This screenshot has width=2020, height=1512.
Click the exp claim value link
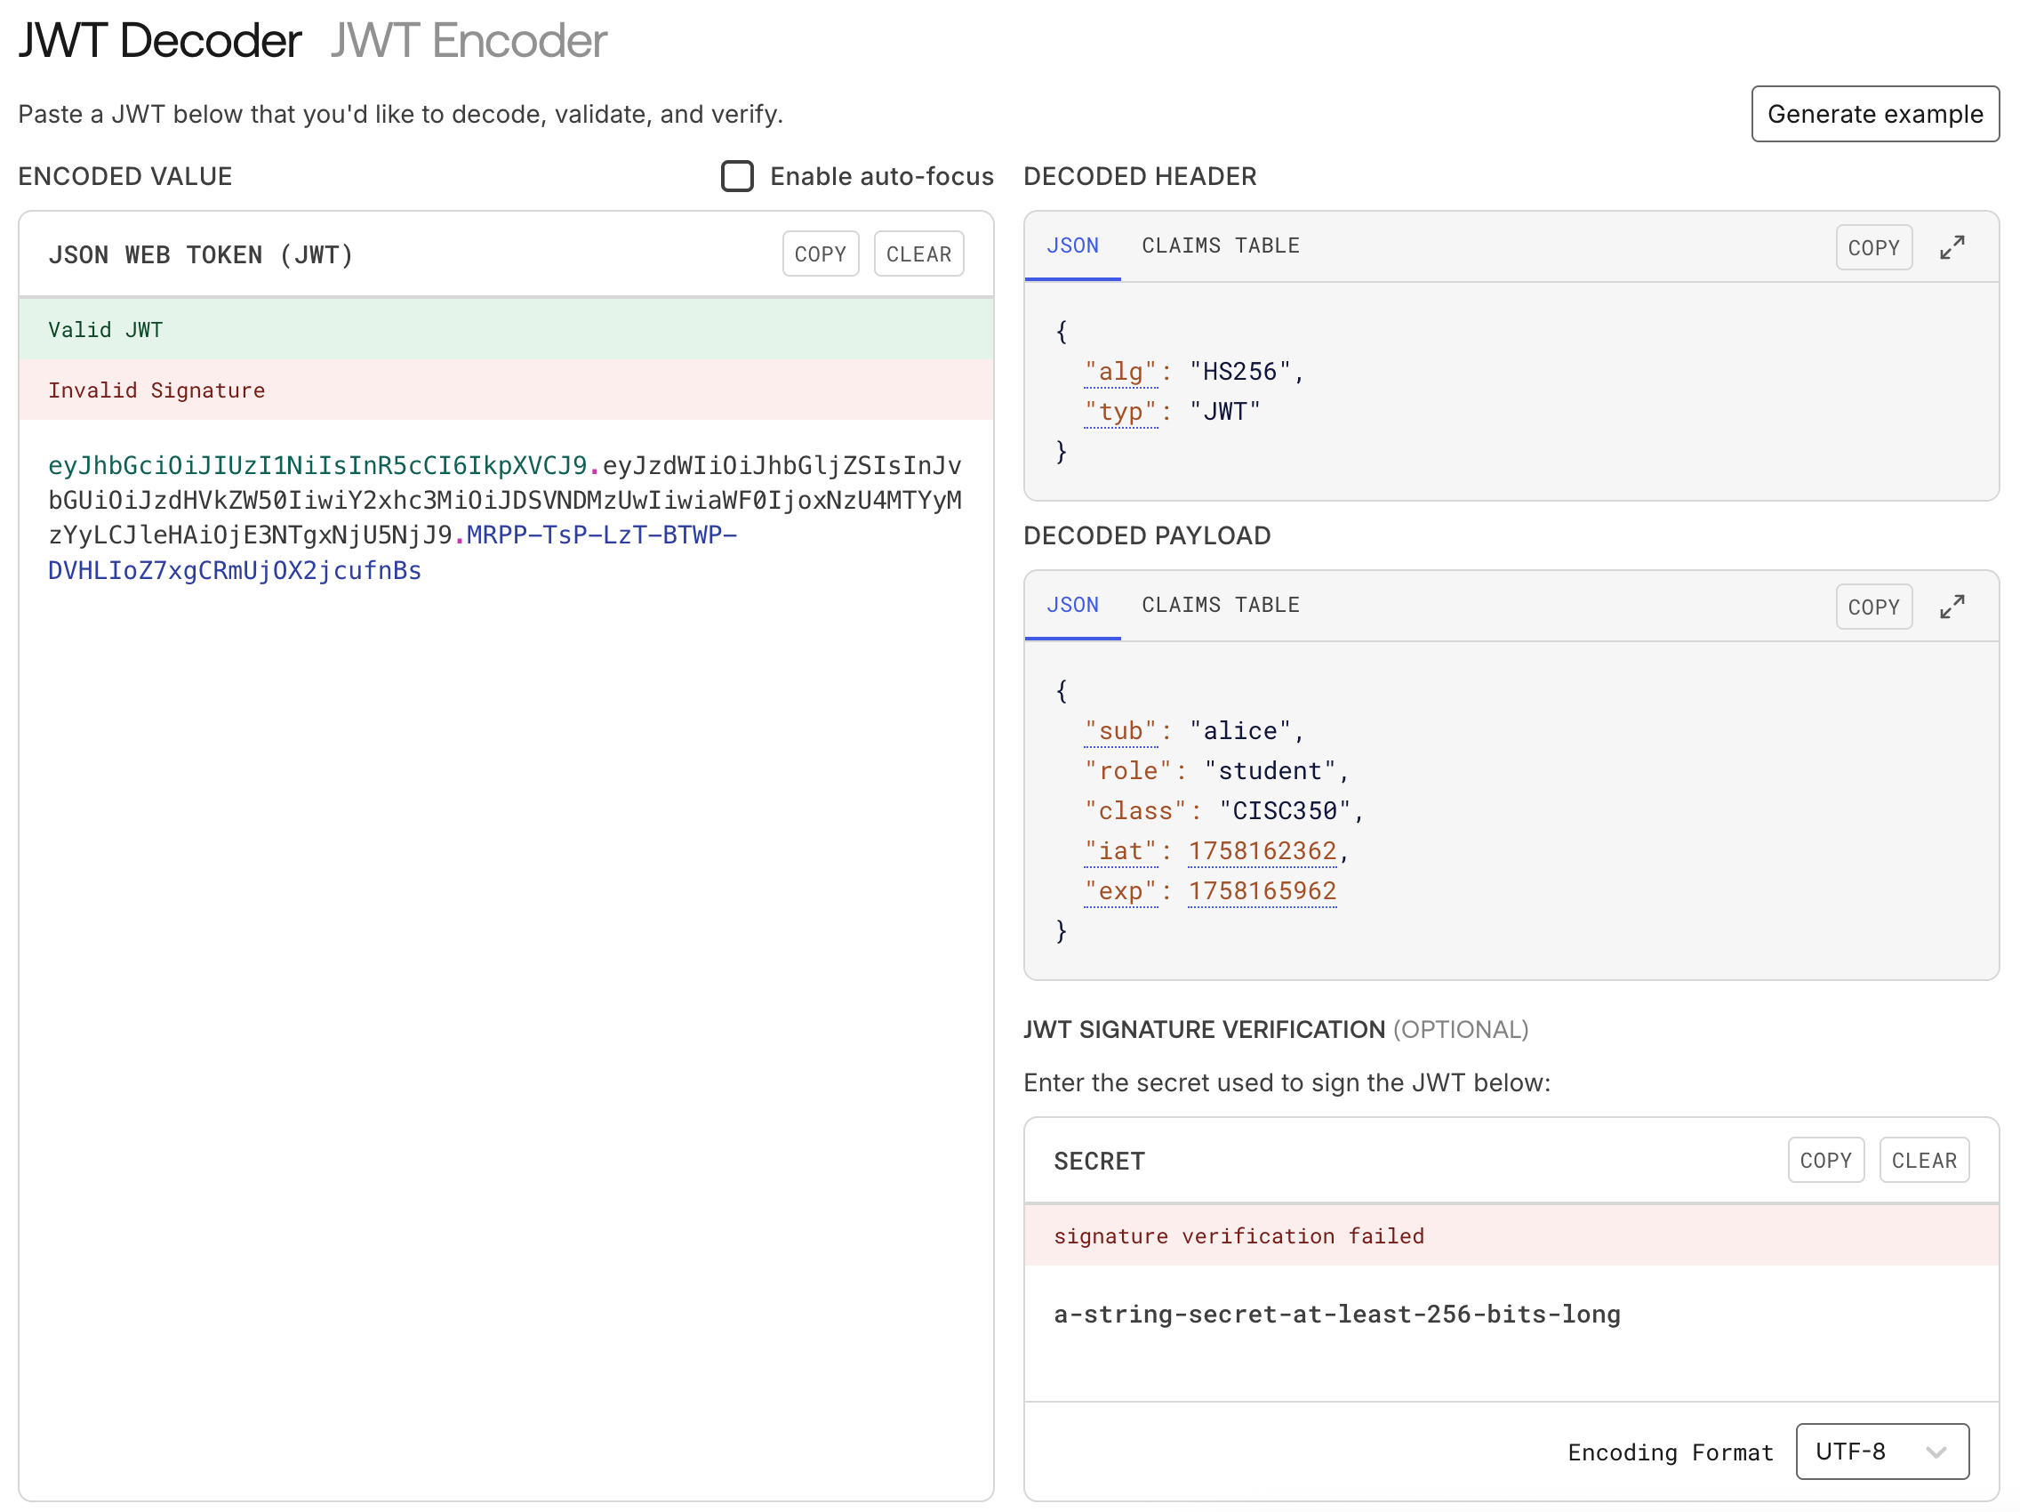(x=1262, y=889)
